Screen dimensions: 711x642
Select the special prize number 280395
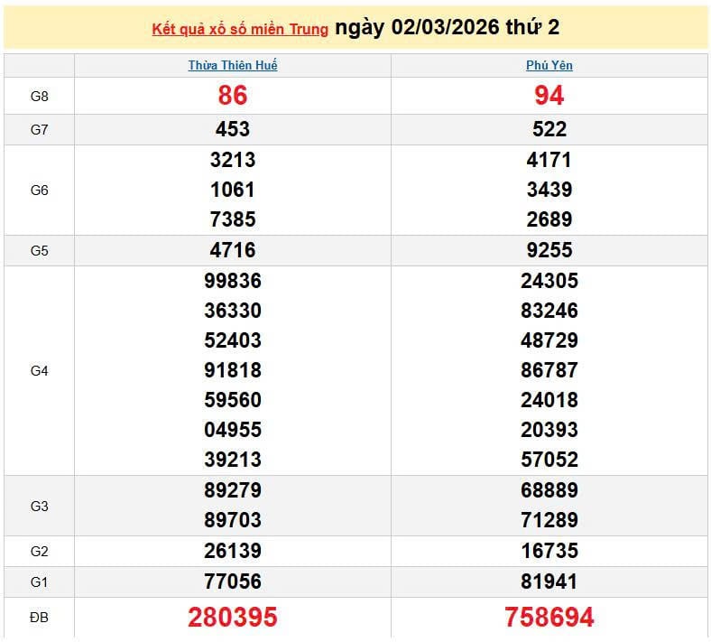coord(233,618)
